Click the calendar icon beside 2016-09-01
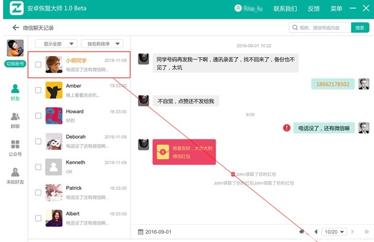 tap(141, 231)
